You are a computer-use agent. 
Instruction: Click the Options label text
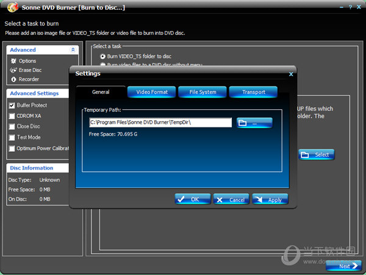27,61
